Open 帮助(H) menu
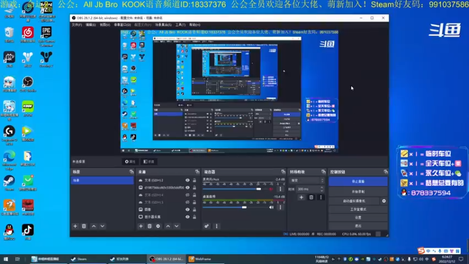This screenshot has width=469, height=264. [x=195, y=25]
